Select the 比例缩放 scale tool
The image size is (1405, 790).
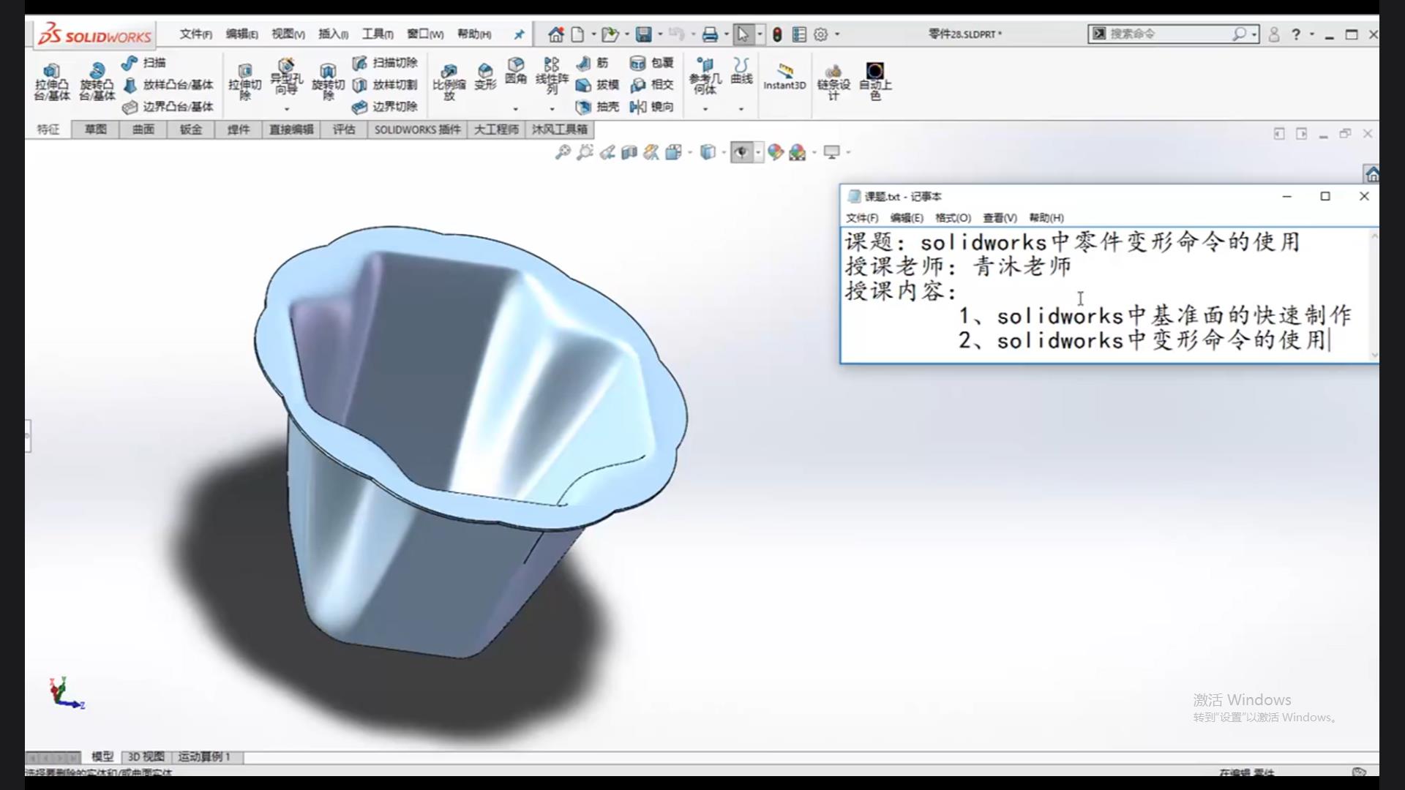pyautogui.click(x=449, y=81)
